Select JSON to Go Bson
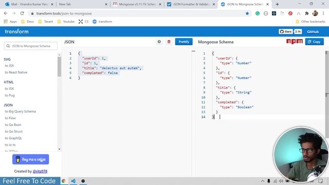329x185 pixels. pyautogui.click(x=13, y=125)
